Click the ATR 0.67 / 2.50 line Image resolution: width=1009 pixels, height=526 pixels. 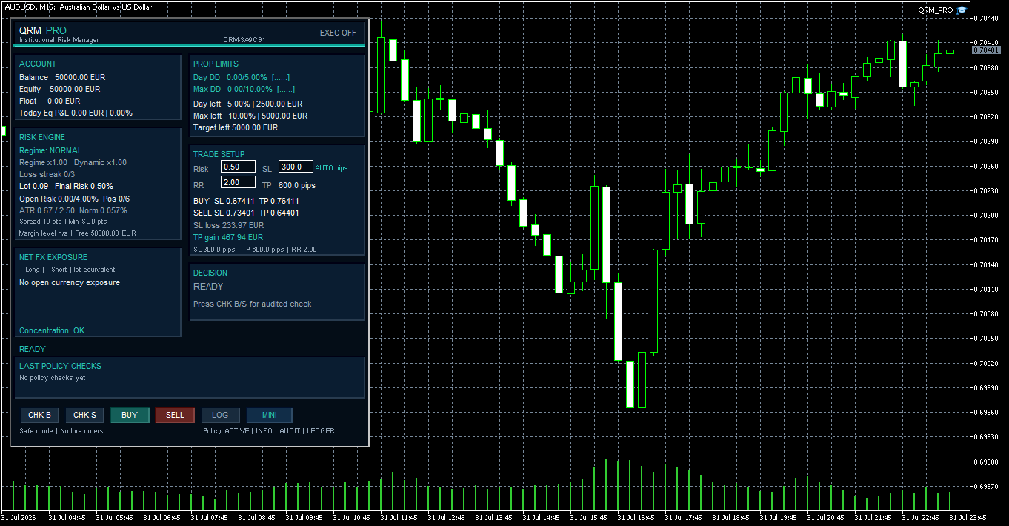(73, 210)
